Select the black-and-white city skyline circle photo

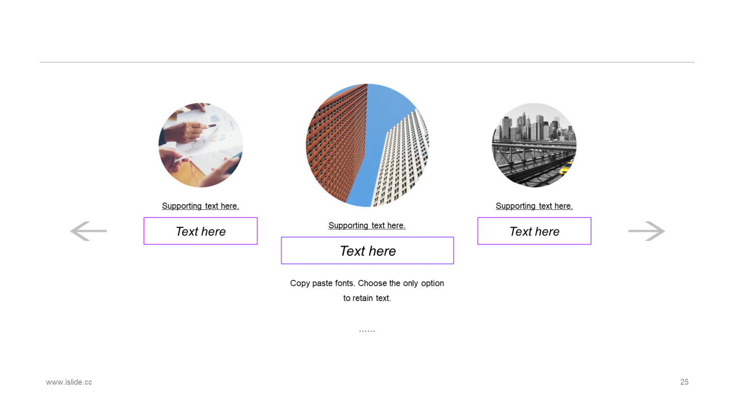(x=534, y=145)
